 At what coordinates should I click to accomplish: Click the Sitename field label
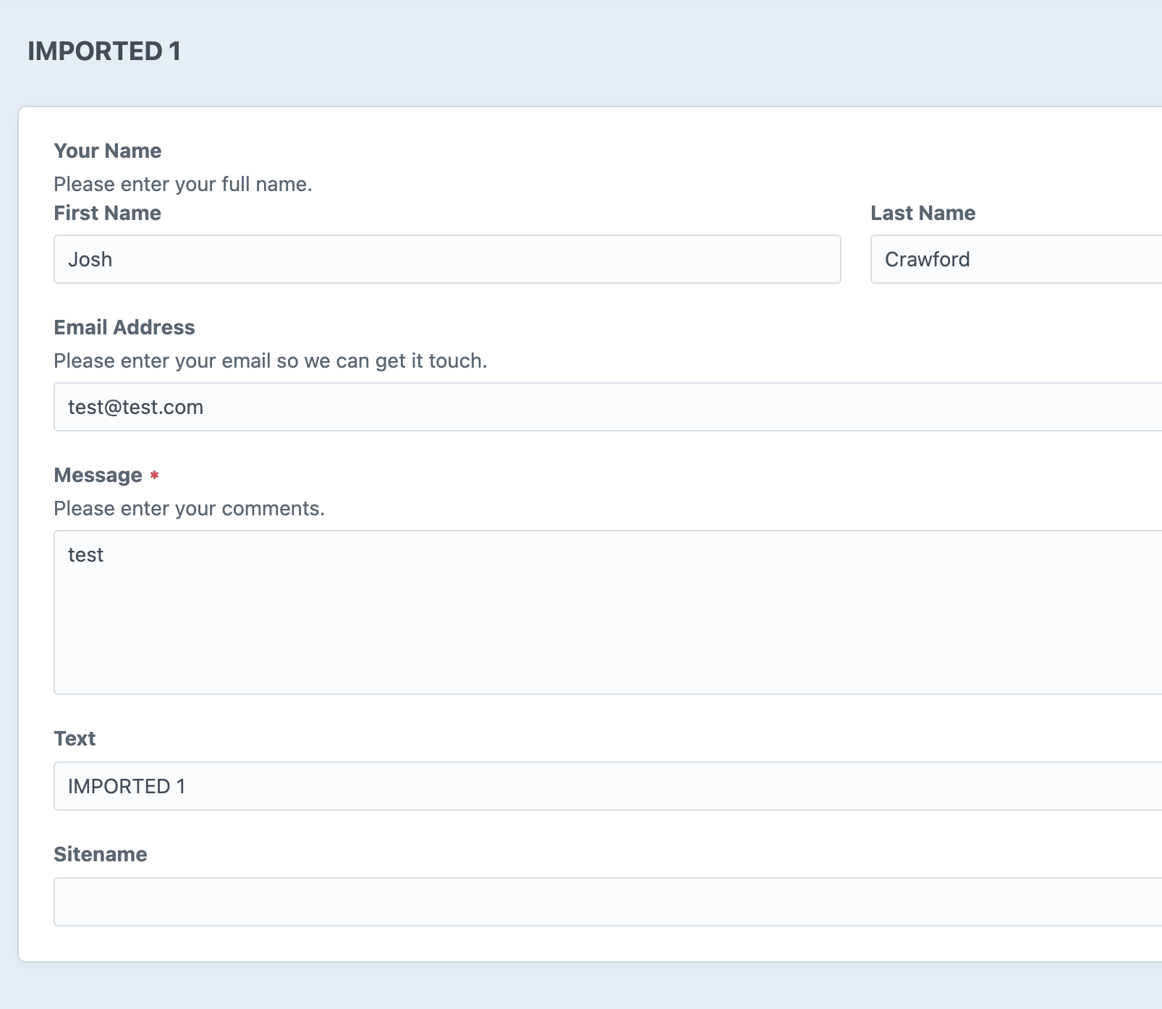coord(100,854)
